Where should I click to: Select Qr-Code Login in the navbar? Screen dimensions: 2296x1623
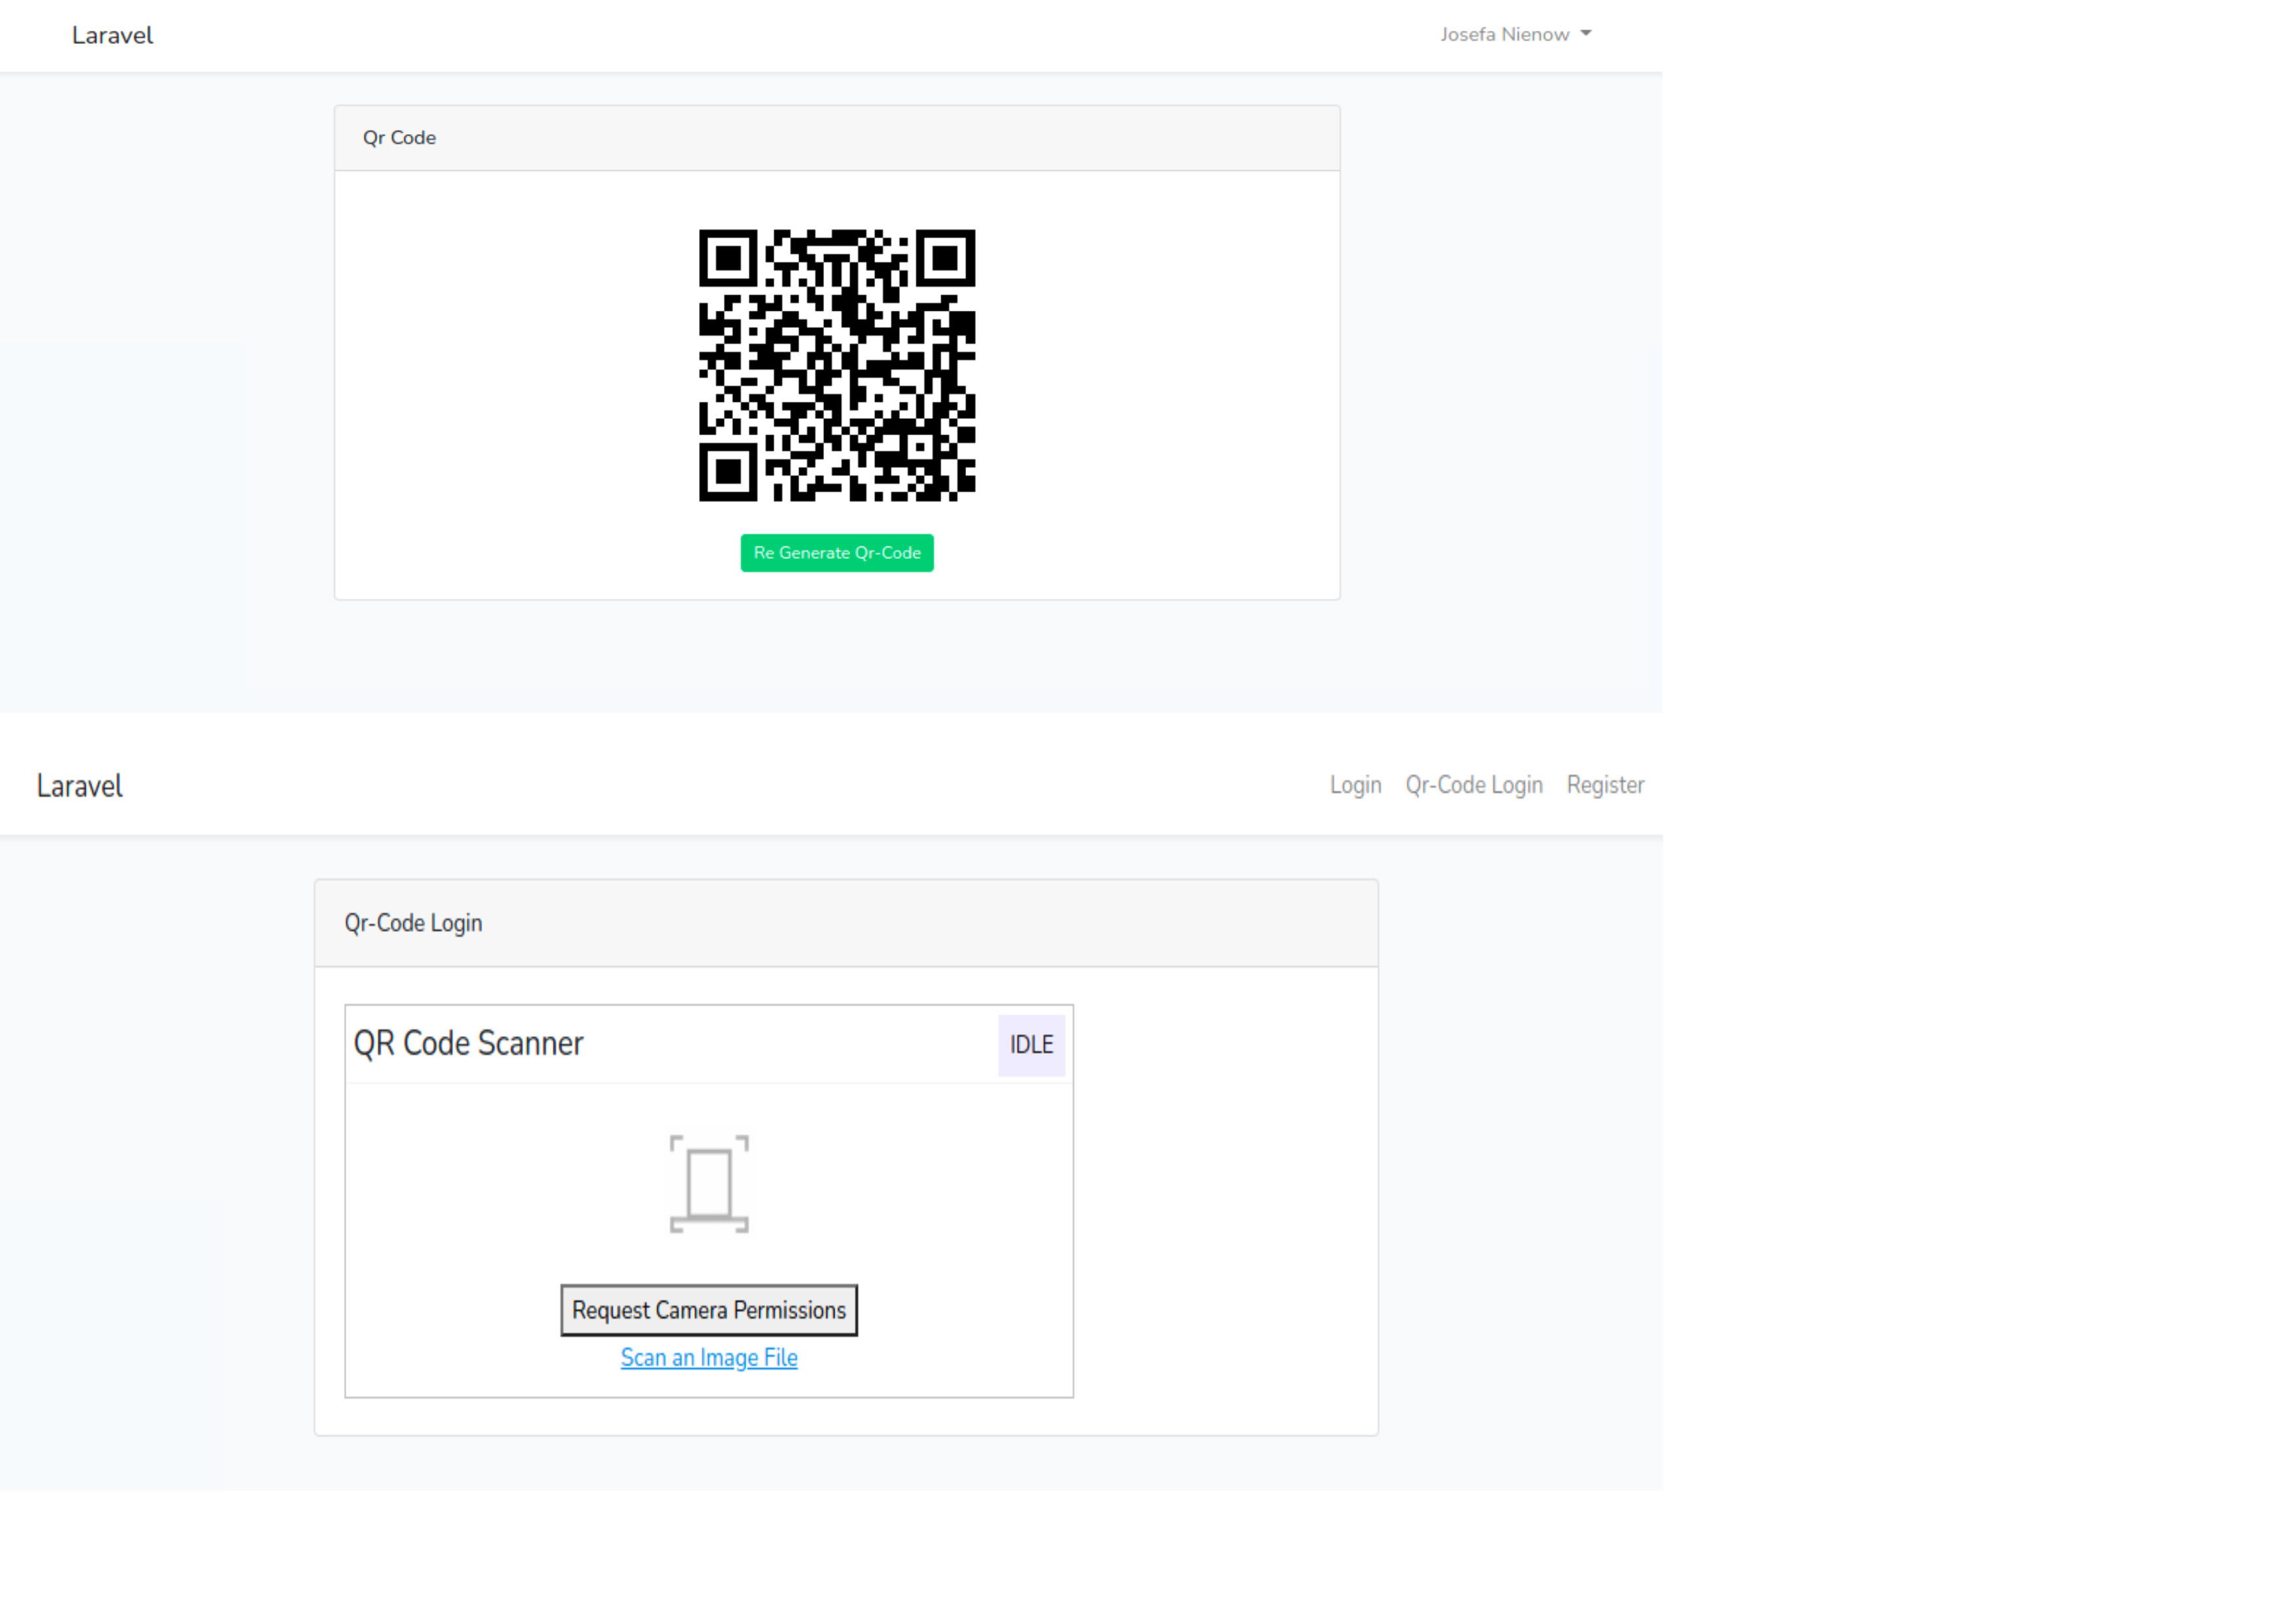click(x=1473, y=785)
